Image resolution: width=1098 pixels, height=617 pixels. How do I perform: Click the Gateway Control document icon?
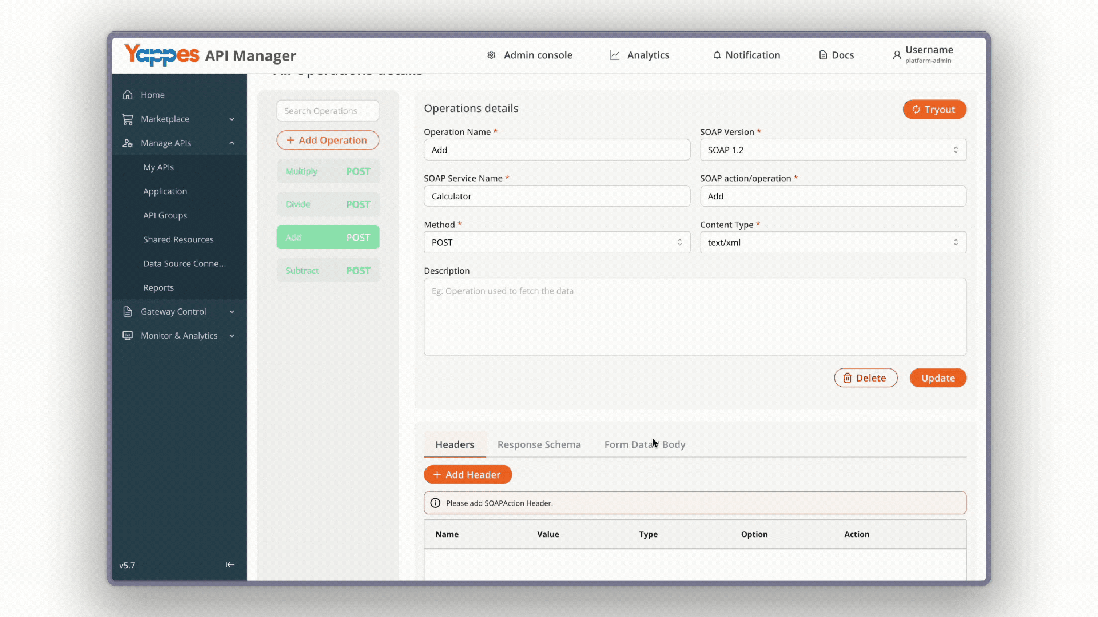[128, 311]
